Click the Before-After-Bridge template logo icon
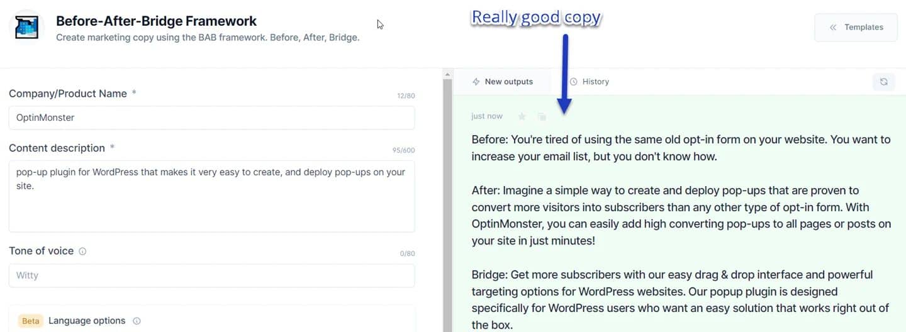 point(26,27)
